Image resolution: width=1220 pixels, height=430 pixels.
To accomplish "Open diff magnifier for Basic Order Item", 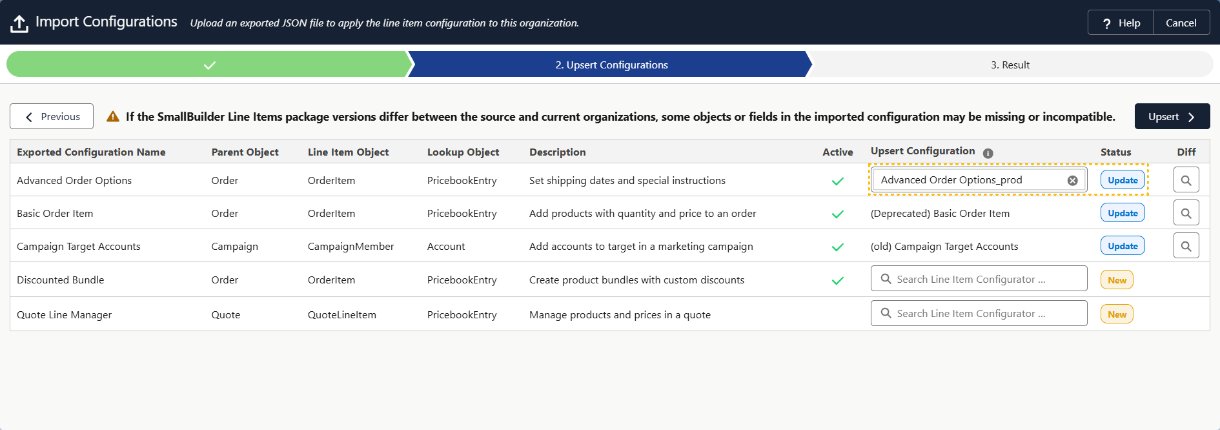I will (1186, 213).
